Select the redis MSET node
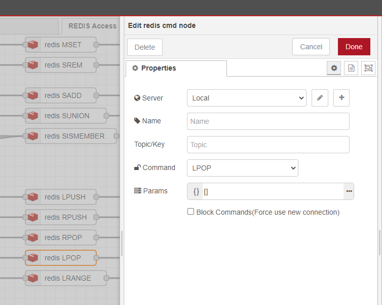The height and width of the screenshot is (305, 382). (61, 45)
